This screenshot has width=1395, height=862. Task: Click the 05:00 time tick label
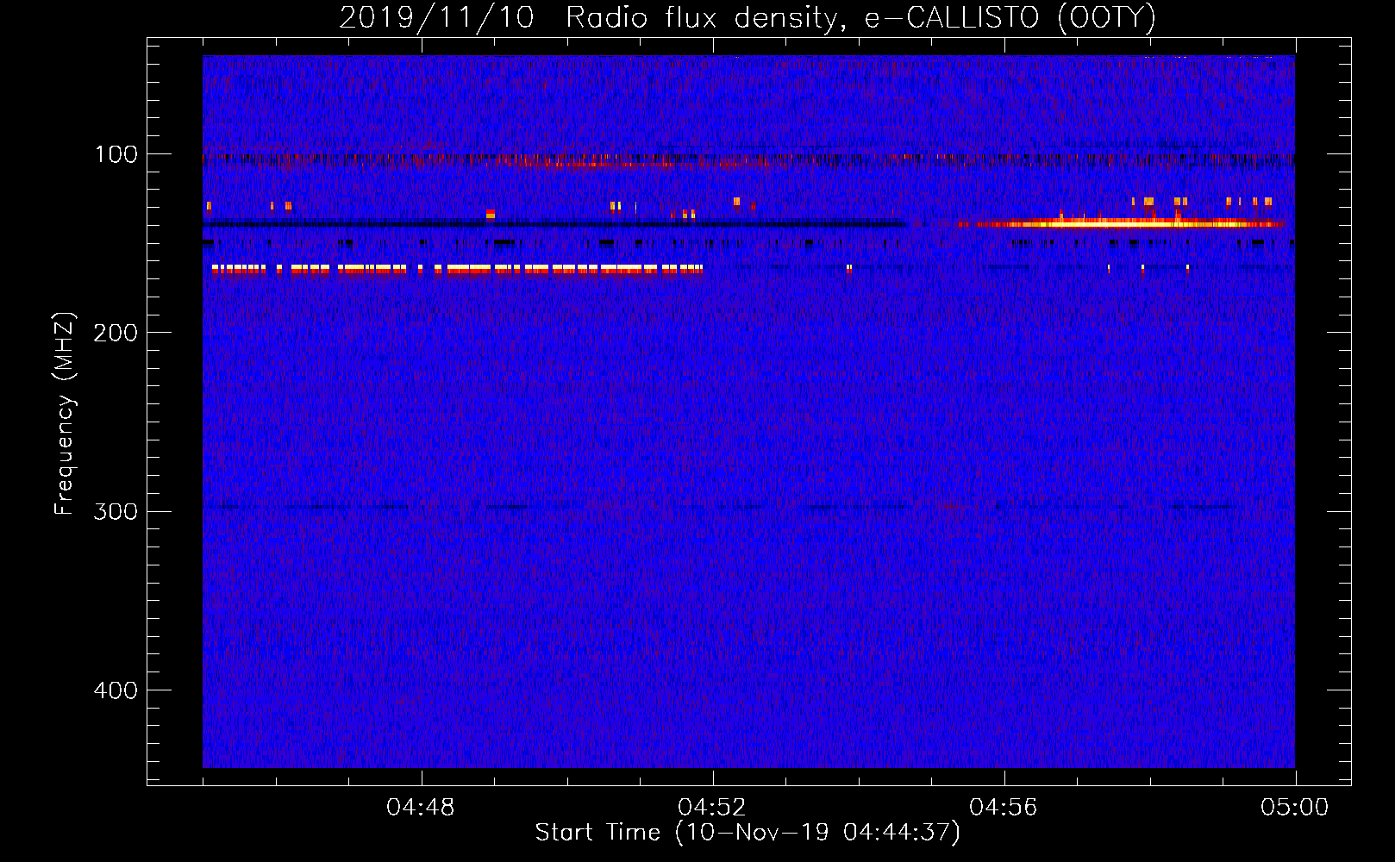[x=1295, y=808]
